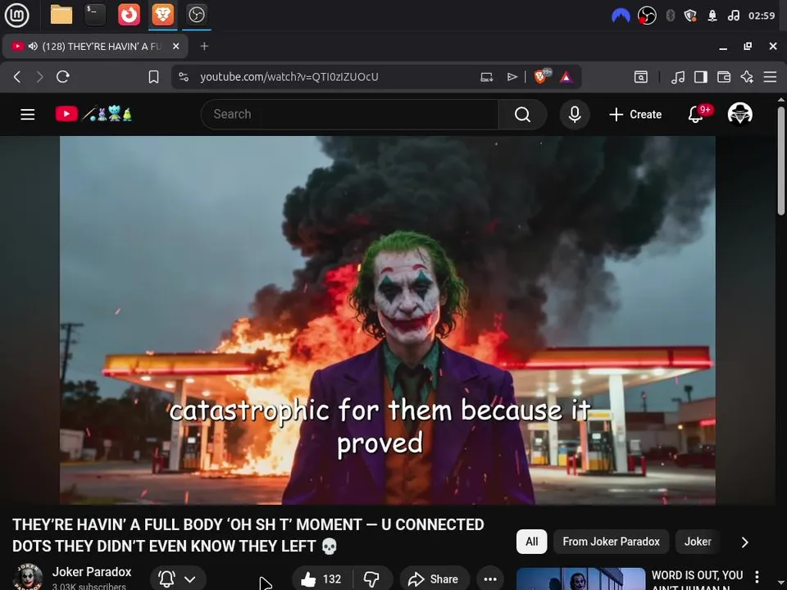Launch the terminal from the panel
Image resolution: width=787 pixels, height=590 pixels.
coord(95,15)
